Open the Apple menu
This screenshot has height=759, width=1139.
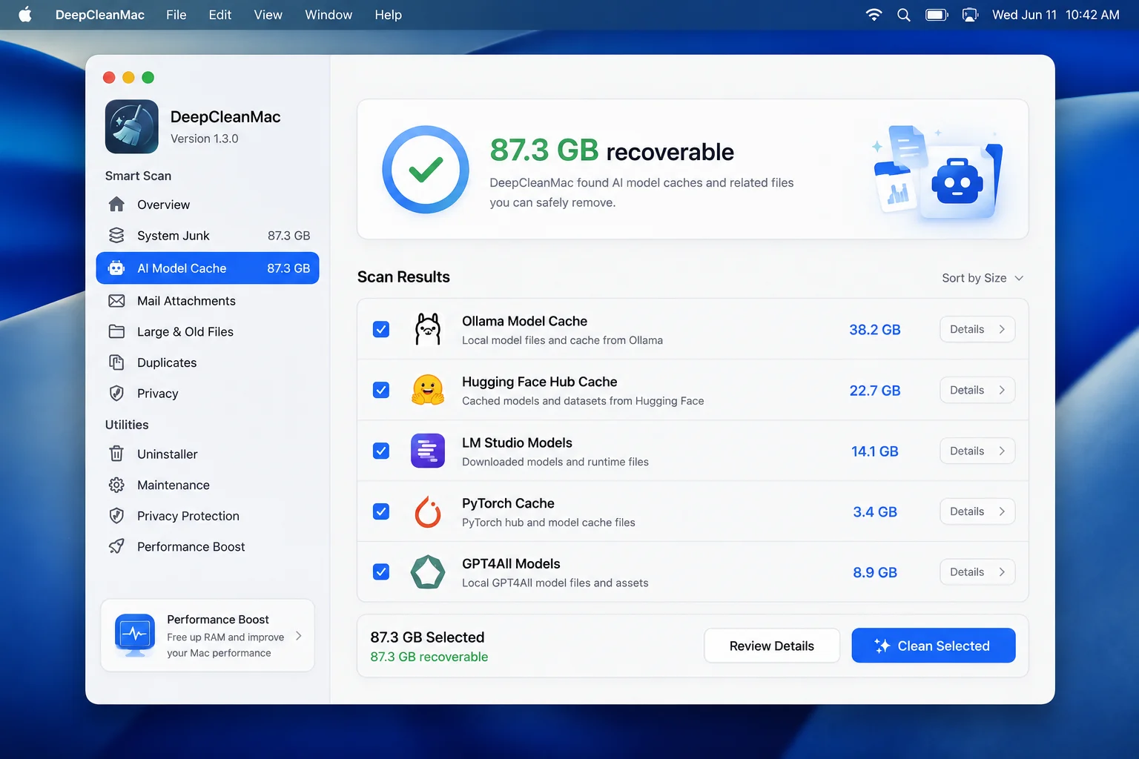(25, 15)
